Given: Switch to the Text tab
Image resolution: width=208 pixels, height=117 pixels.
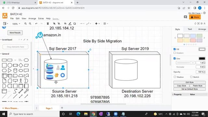Looking at the screenshot, I should coord(190,29).
